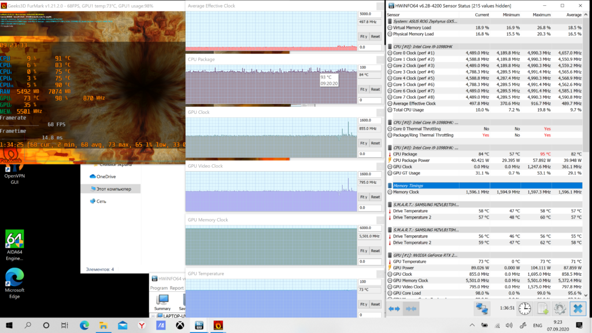The image size is (592, 333).
Task: Click the Current column header
Action: pos(482,14)
